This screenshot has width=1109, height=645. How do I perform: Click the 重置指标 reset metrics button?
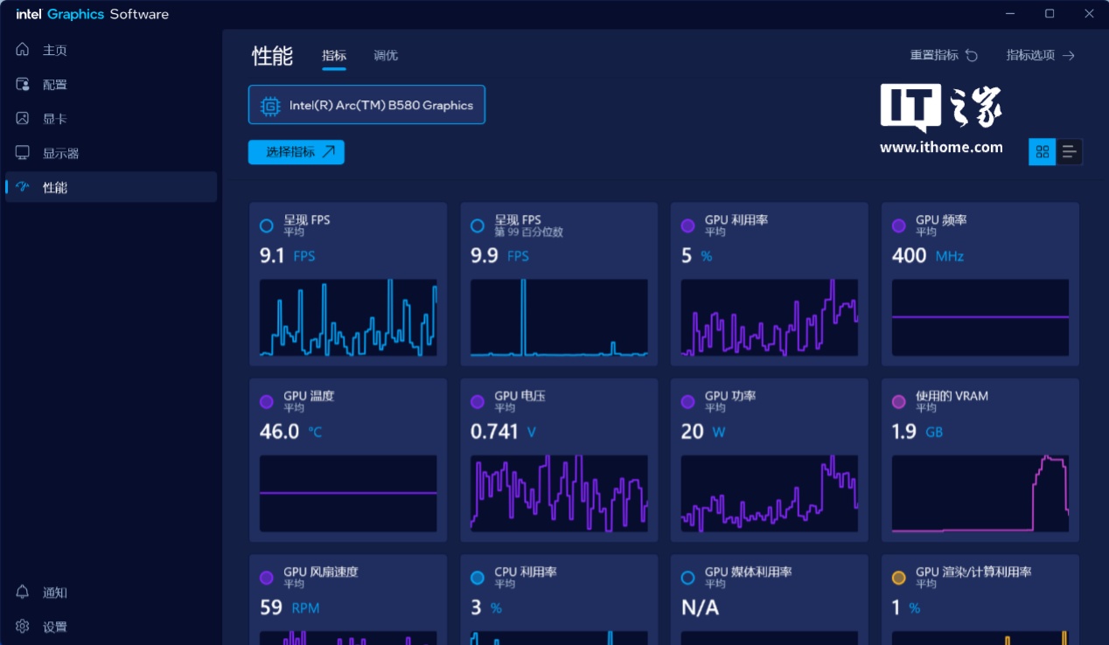(x=944, y=55)
